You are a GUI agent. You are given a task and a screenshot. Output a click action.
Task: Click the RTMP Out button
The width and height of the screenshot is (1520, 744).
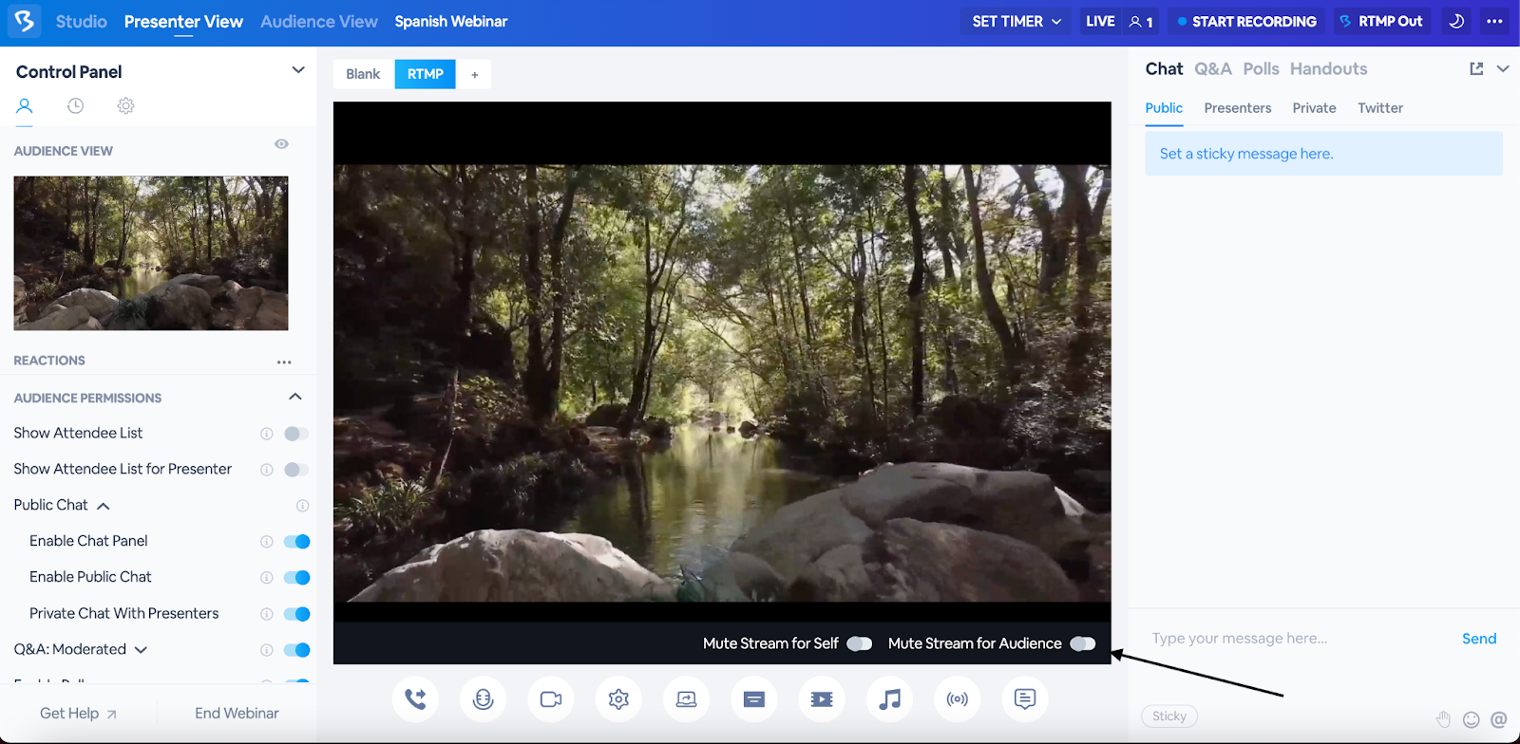point(1381,21)
